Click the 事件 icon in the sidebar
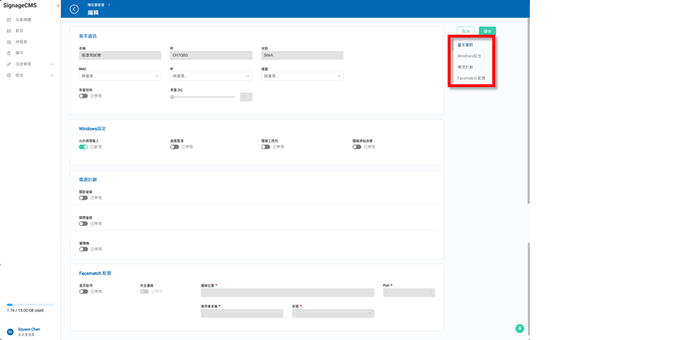The height and width of the screenshot is (340, 680). click(x=9, y=53)
